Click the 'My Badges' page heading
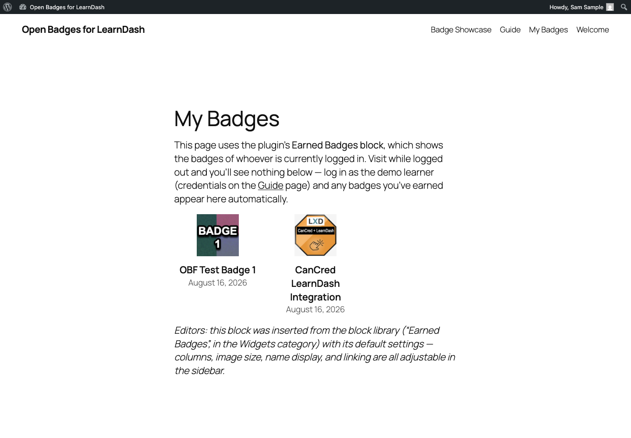This screenshot has height=438, width=631. [x=227, y=119]
